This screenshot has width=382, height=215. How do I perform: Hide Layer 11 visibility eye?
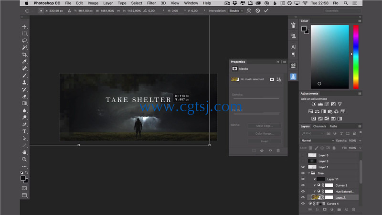click(x=303, y=179)
